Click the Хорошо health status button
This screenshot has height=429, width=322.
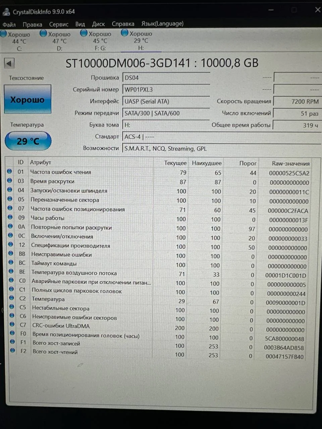[x=28, y=99]
